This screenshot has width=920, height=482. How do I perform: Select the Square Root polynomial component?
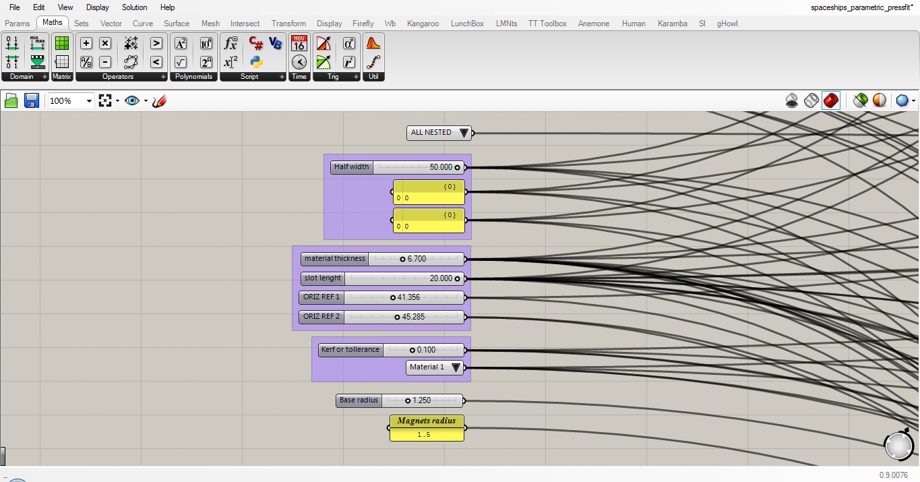[181, 62]
